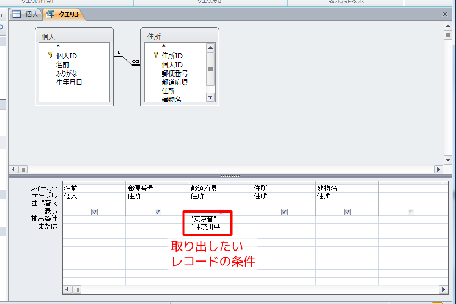Click the 名前 field cell in grid
Screen dimensions: 456x304
coord(94,188)
